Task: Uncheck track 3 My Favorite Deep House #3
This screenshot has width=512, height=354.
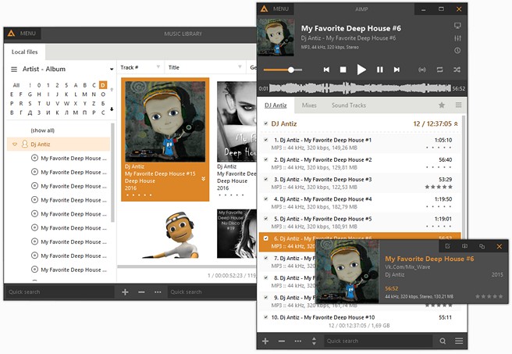Action: click(x=266, y=179)
